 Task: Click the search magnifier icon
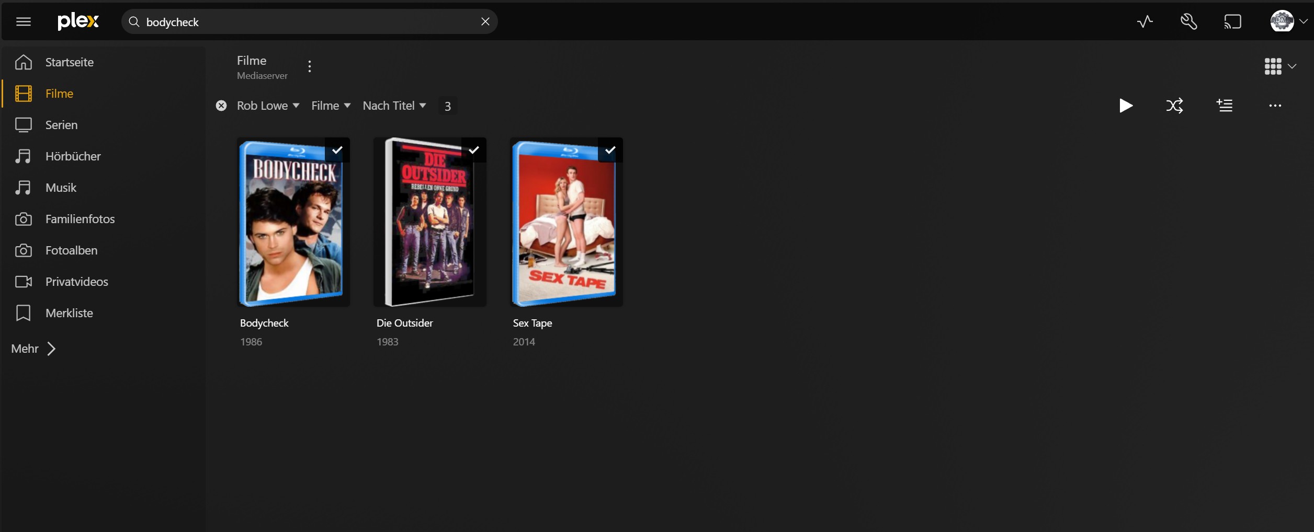click(134, 21)
